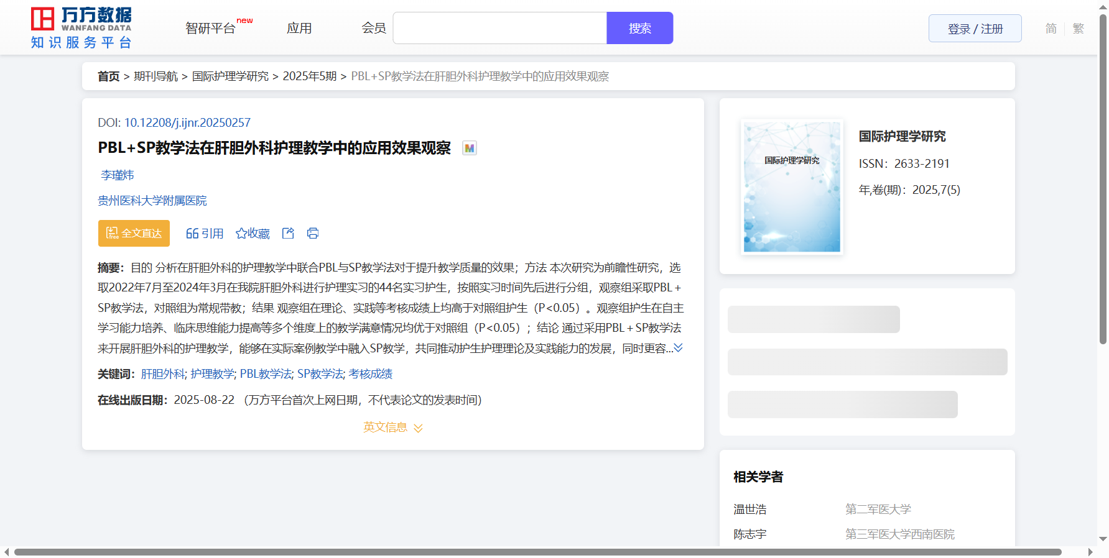
Task: Open the 应用 menu item
Action: pos(299,29)
